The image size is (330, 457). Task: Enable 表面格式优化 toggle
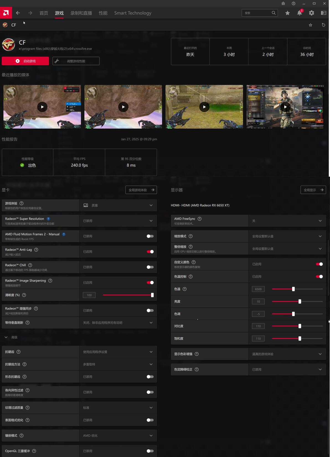pos(150,420)
